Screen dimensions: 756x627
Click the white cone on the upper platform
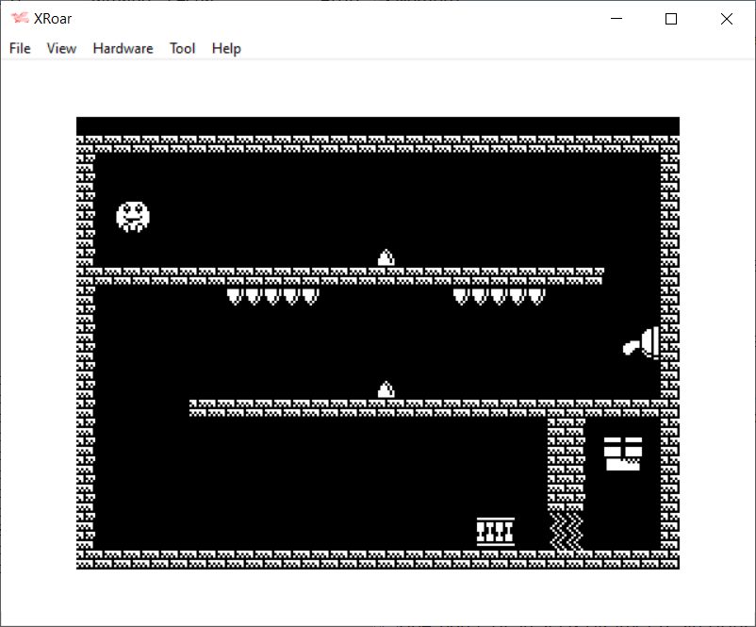[386, 257]
